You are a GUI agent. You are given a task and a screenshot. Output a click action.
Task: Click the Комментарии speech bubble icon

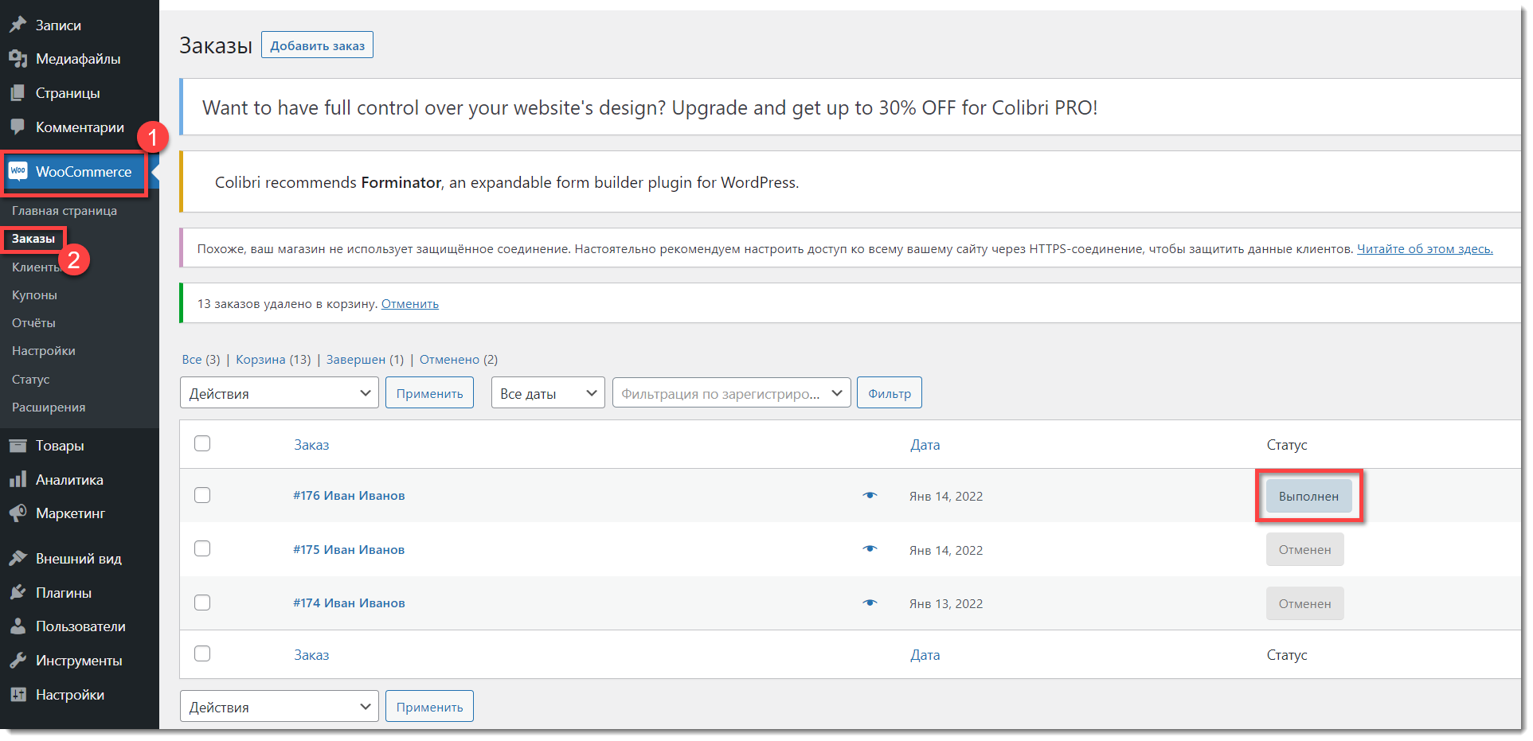coord(18,127)
